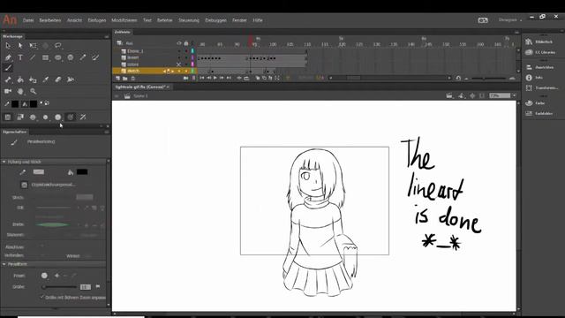Open the CC Libraries panel
Image resolution: width=565 pixels, height=318 pixels.
540,52
